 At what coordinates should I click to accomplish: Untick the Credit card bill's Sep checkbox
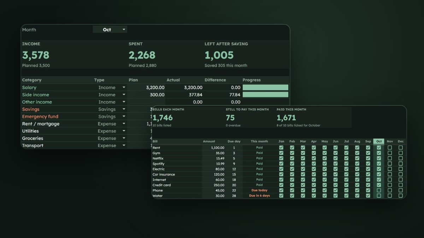(368, 185)
